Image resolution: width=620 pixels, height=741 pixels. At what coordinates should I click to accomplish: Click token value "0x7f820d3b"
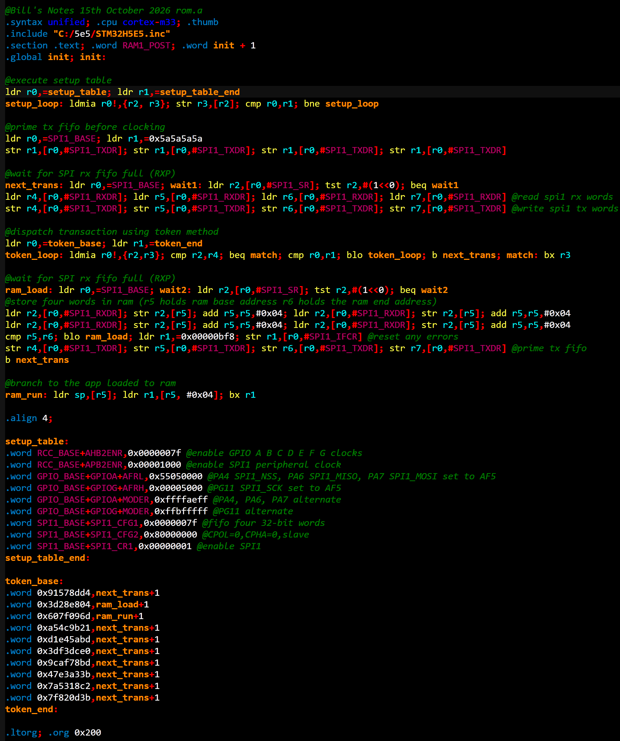[64, 698]
